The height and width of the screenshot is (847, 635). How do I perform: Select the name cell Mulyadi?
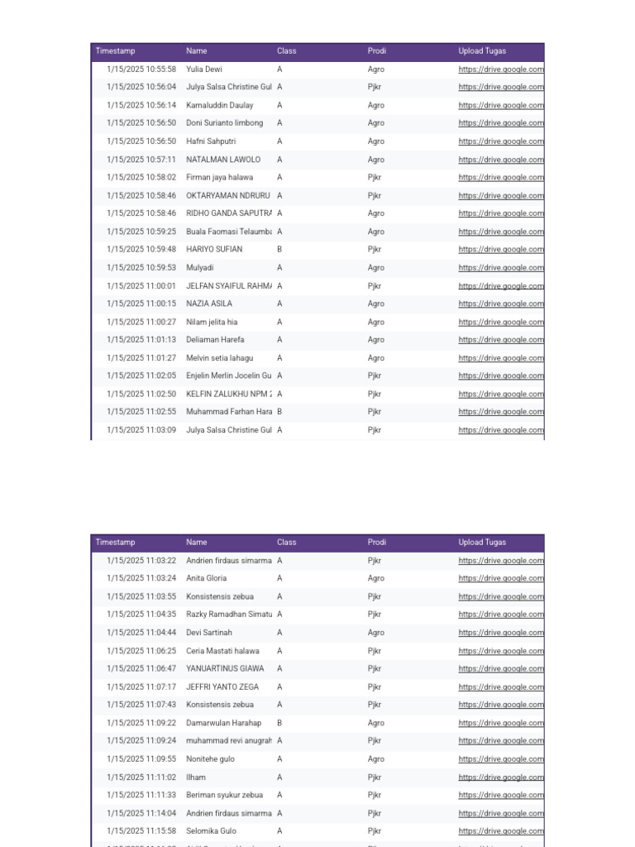coord(200,268)
